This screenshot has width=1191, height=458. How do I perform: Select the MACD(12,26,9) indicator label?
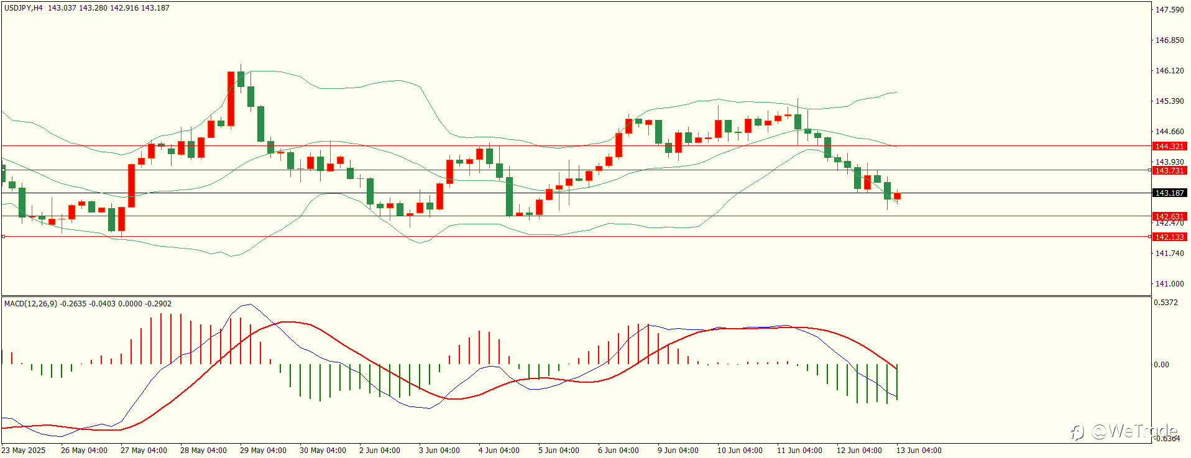[x=30, y=304]
